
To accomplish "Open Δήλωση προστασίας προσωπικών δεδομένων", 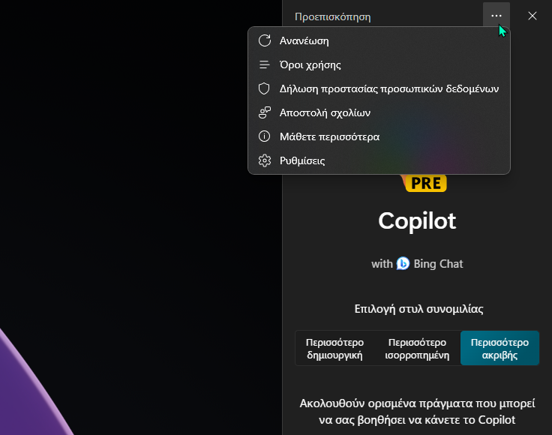I will click(379, 88).
